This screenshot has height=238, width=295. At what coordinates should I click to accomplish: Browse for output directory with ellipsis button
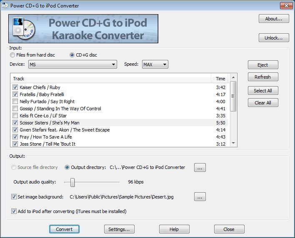pyautogui.click(x=200, y=168)
